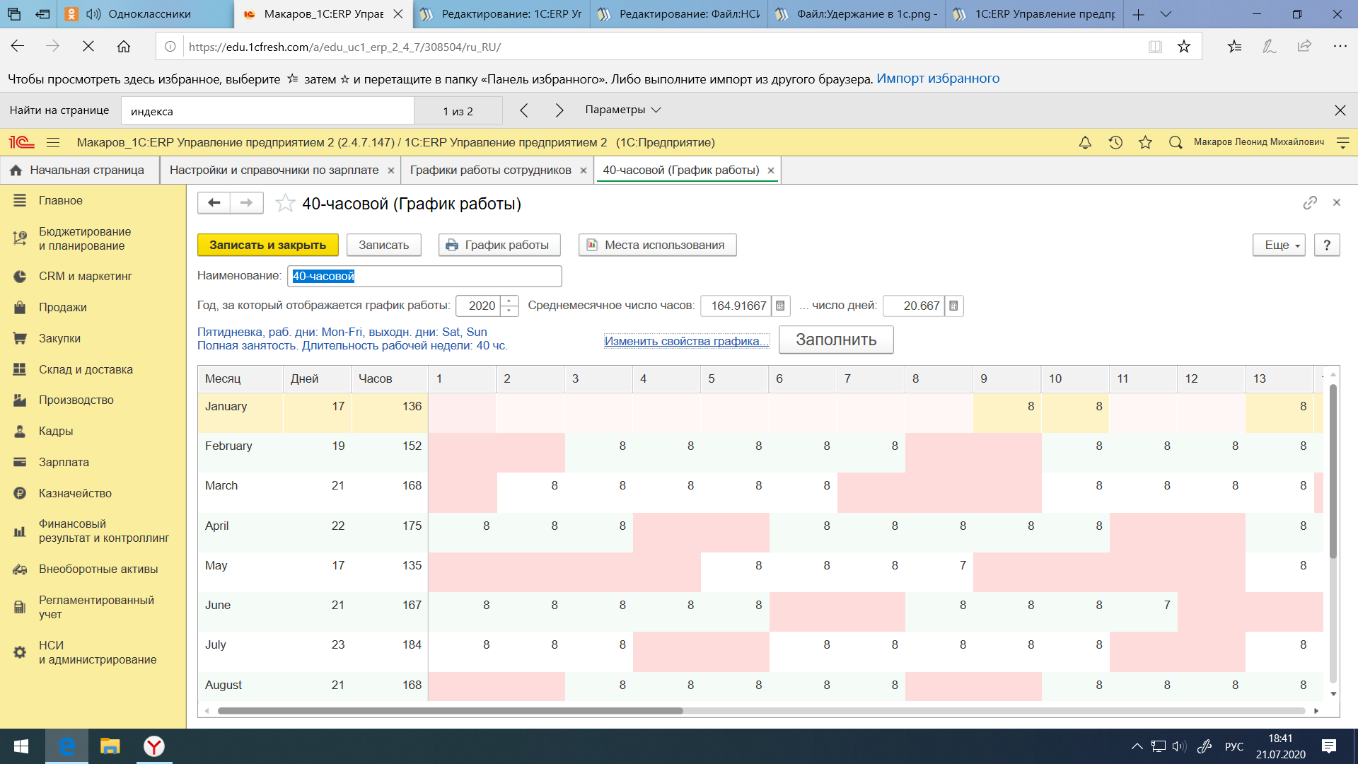Click 'Изменить свойства графика...' link
Image resolution: width=1358 pixels, height=764 pixels.
pos(685,340)
